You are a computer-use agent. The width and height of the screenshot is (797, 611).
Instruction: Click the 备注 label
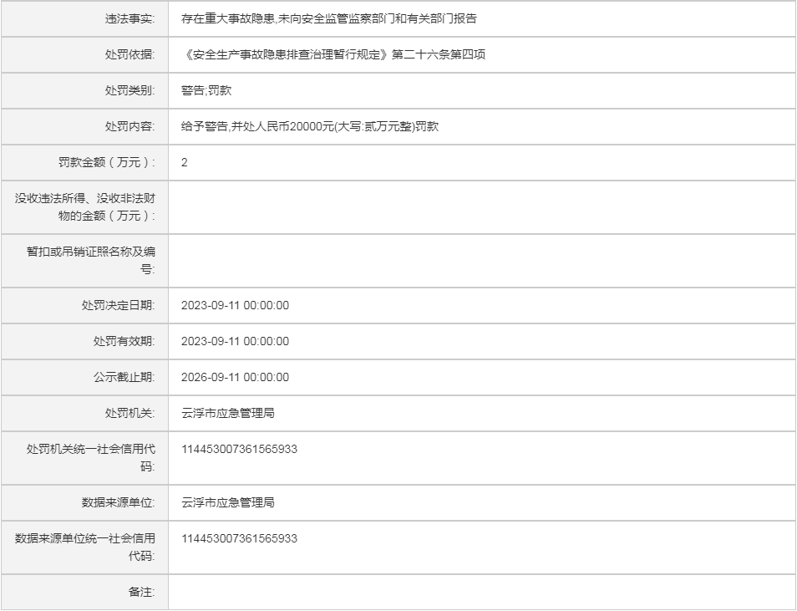tap(141, 592)
